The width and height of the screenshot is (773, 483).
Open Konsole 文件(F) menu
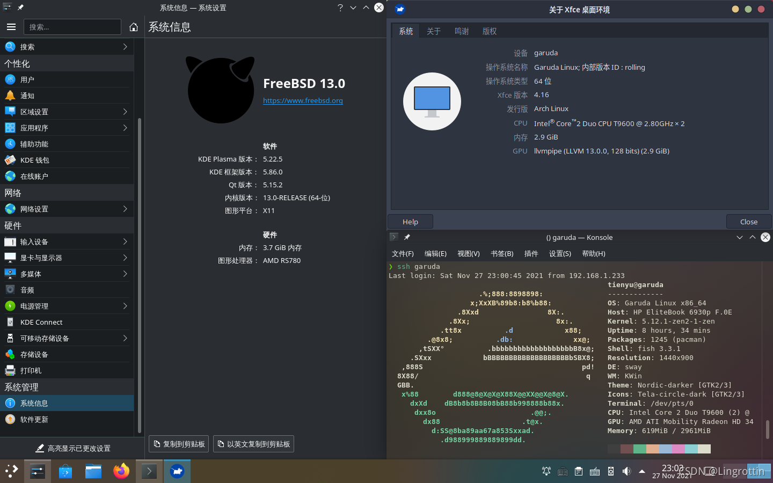pyautogui.click(x=403, y=253)
